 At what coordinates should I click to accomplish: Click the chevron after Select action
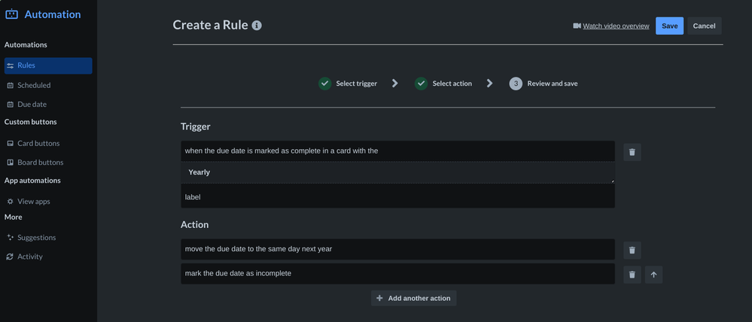tap(489, 84)
